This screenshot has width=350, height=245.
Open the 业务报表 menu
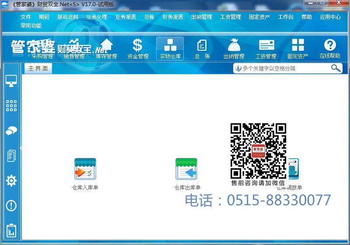[x=126, y=17]
